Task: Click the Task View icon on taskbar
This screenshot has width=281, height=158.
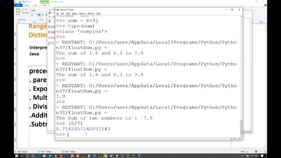Action: (33, 156)
